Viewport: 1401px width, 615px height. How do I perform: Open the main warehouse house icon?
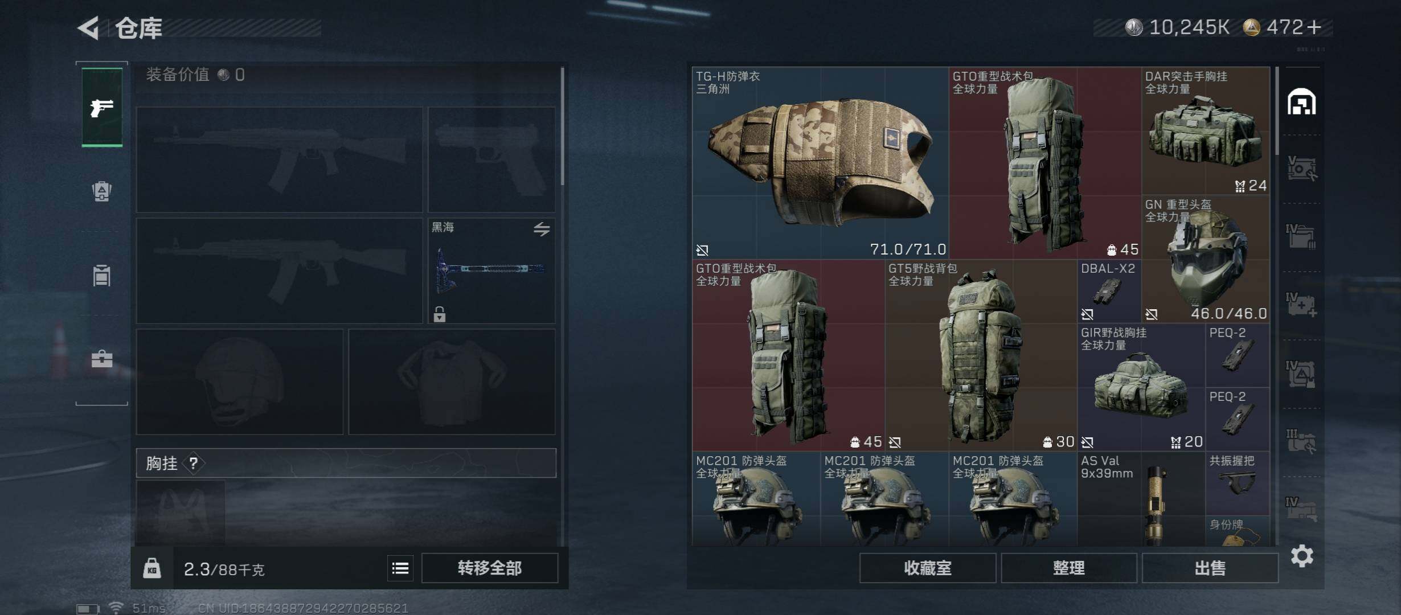(1302, 101)
